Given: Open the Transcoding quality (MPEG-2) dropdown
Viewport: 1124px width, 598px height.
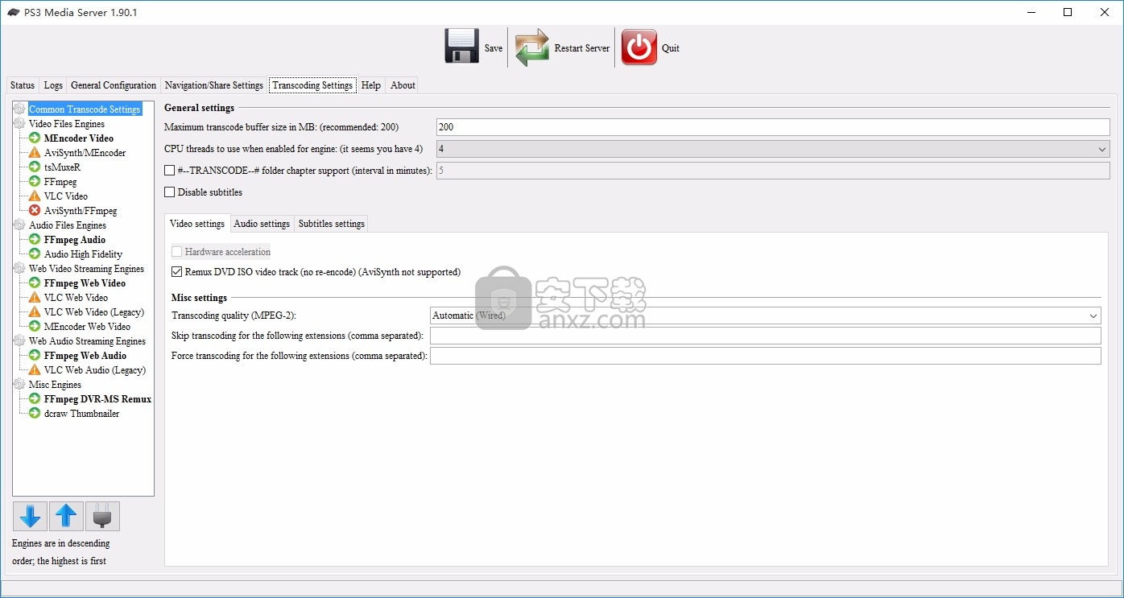Looking at the screenshot, I should coord(765,315).
